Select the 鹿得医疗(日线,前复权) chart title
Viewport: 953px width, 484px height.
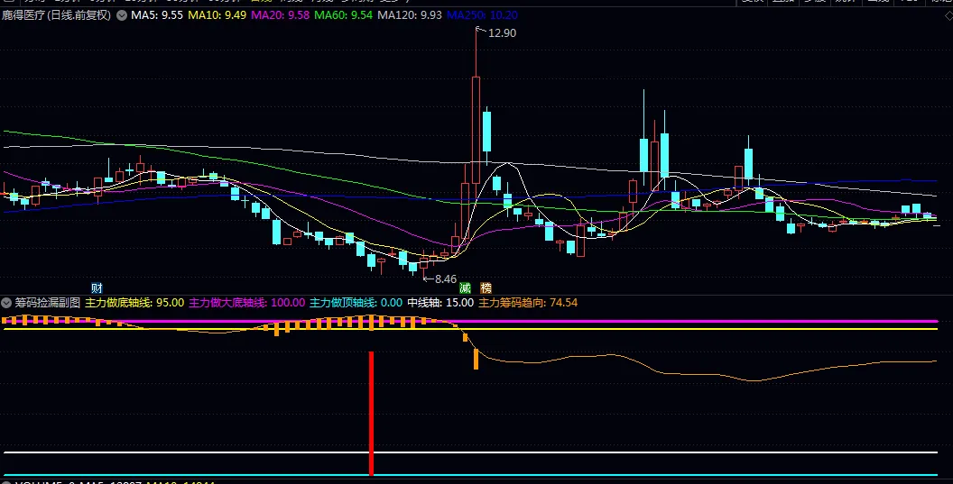pyautogui.click(x=57, y=15)
